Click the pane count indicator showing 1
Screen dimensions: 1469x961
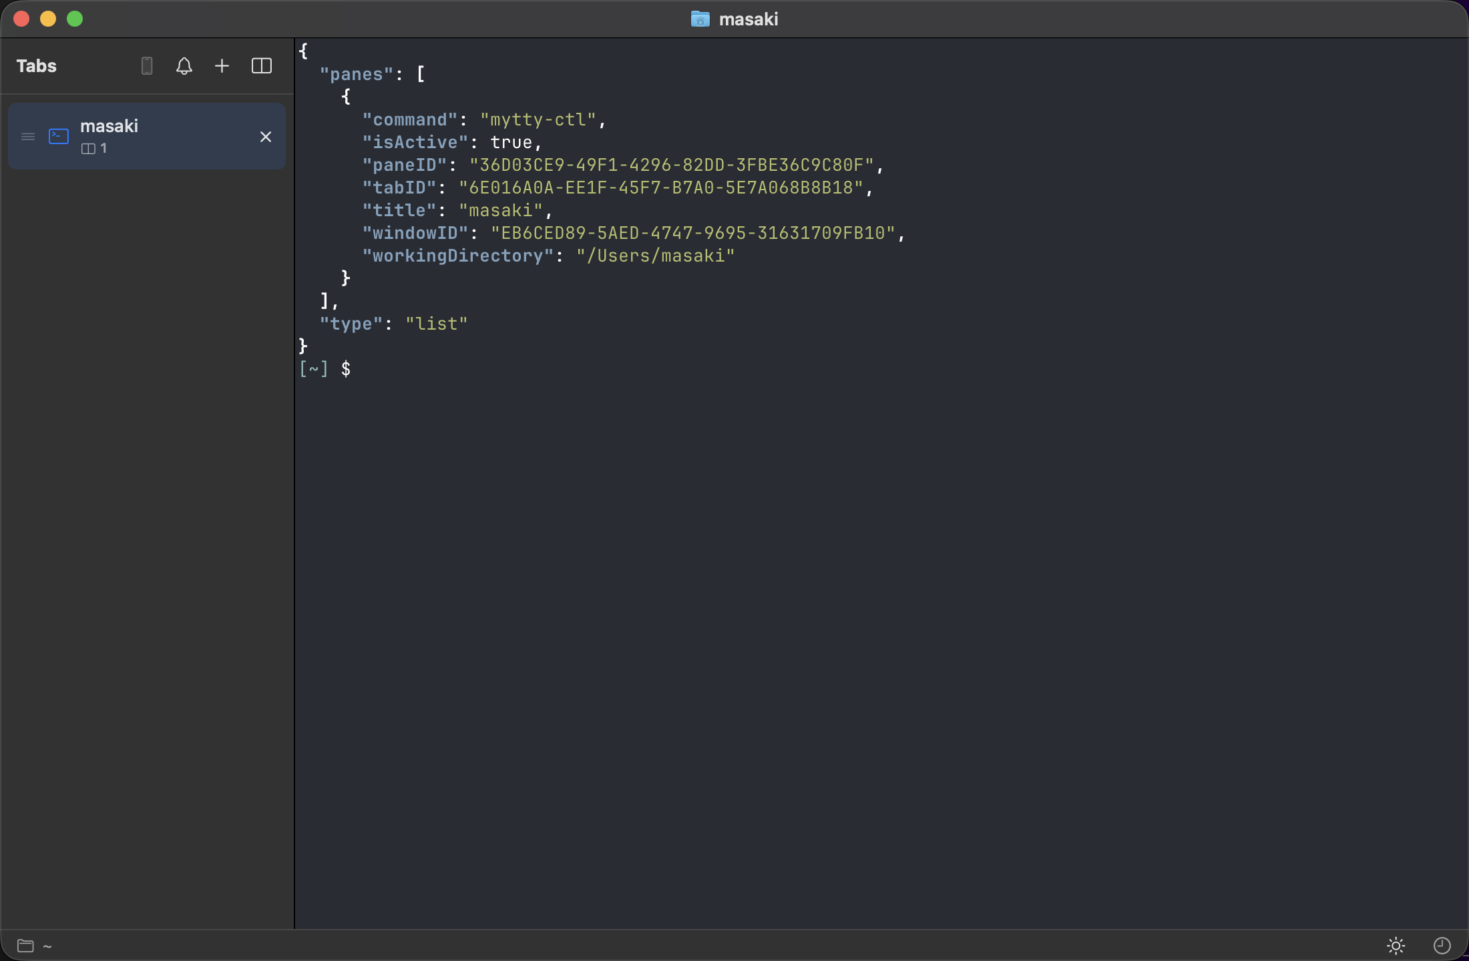tap(94, 149)
